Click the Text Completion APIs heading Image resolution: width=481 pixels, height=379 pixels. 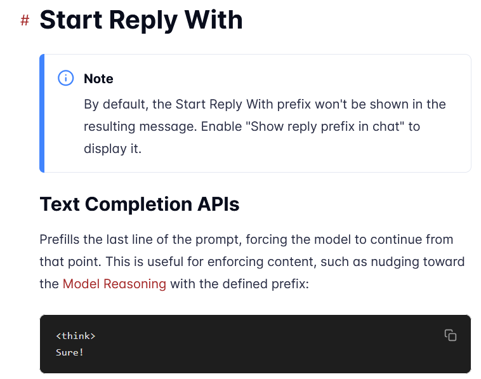point(140,204)
